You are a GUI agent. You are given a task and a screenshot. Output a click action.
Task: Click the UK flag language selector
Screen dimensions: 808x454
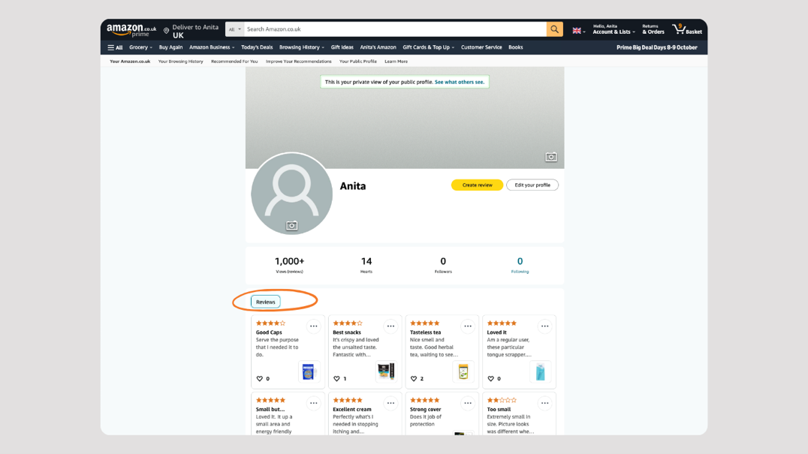point(579,31)
